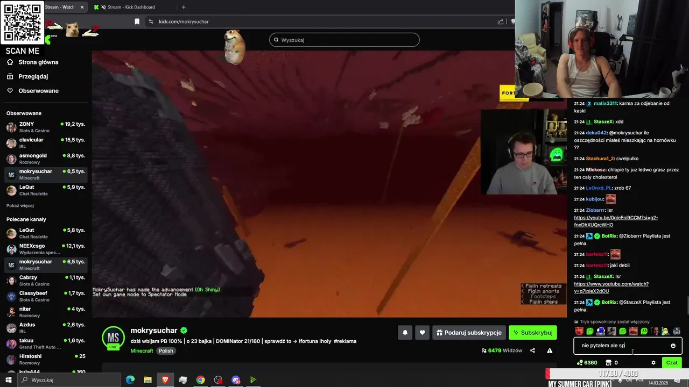Insert the minion emote from quick bar
The image size is (689, 387).
point(666,331)
